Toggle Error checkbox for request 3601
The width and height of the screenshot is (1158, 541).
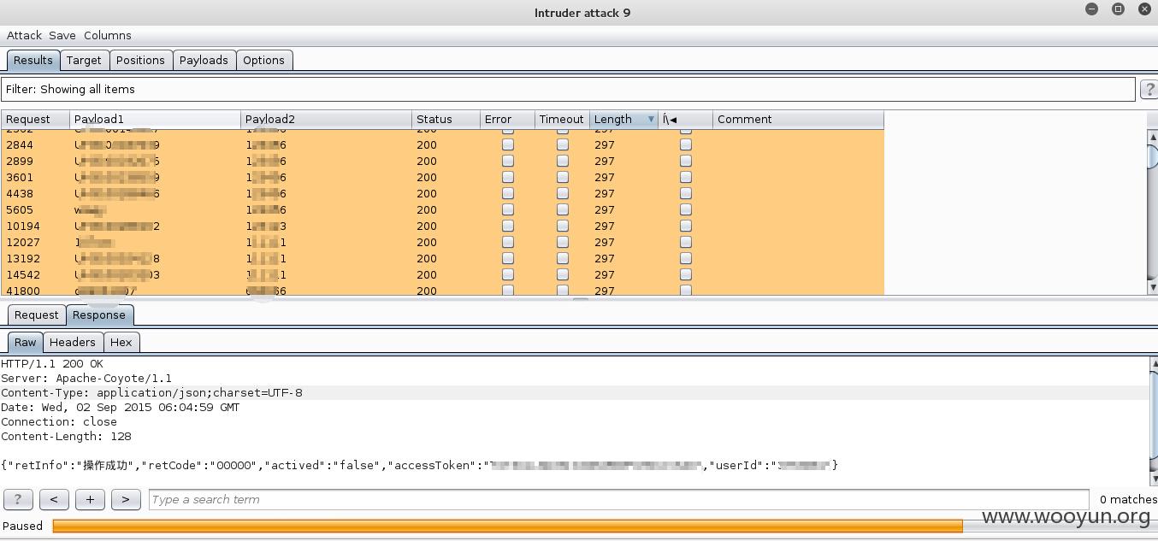click(508, 177)
